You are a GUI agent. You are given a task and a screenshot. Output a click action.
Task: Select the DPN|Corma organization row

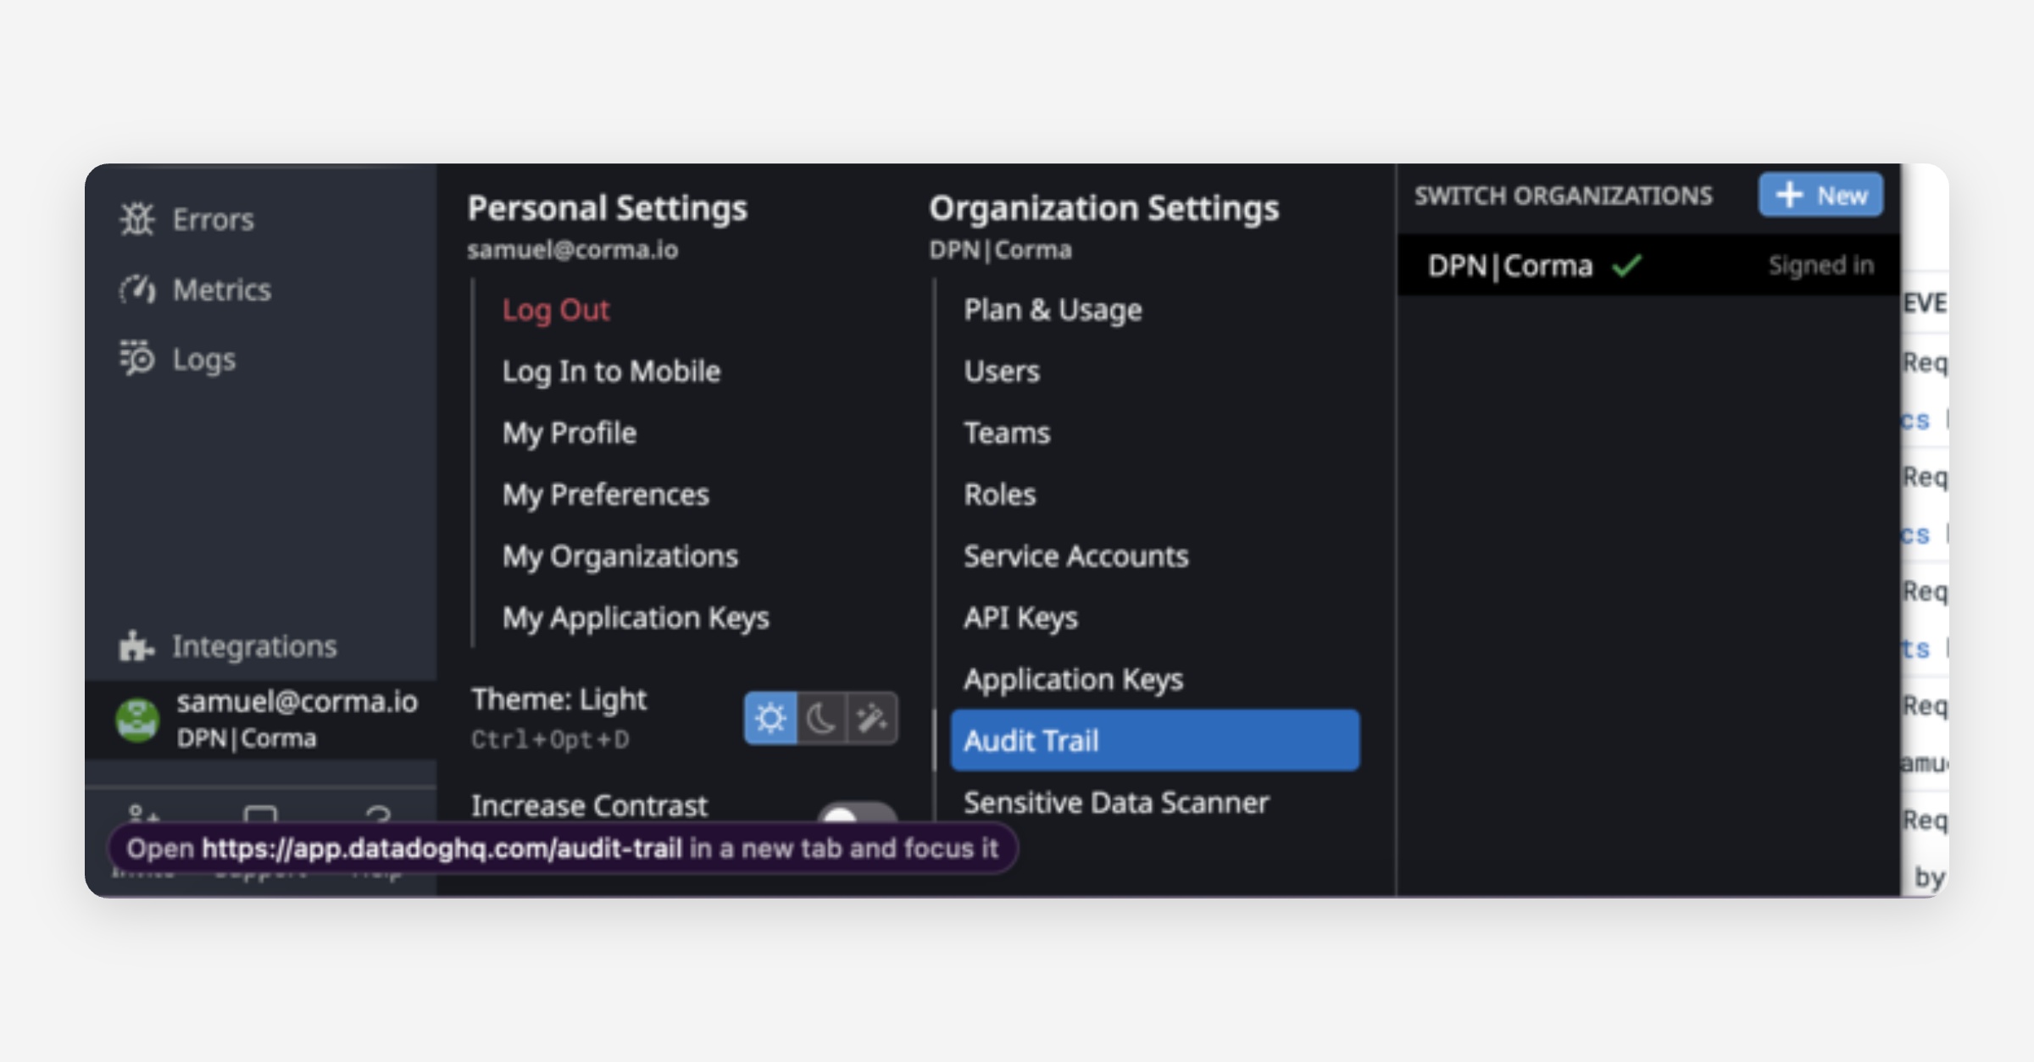tap(1648, 265)
